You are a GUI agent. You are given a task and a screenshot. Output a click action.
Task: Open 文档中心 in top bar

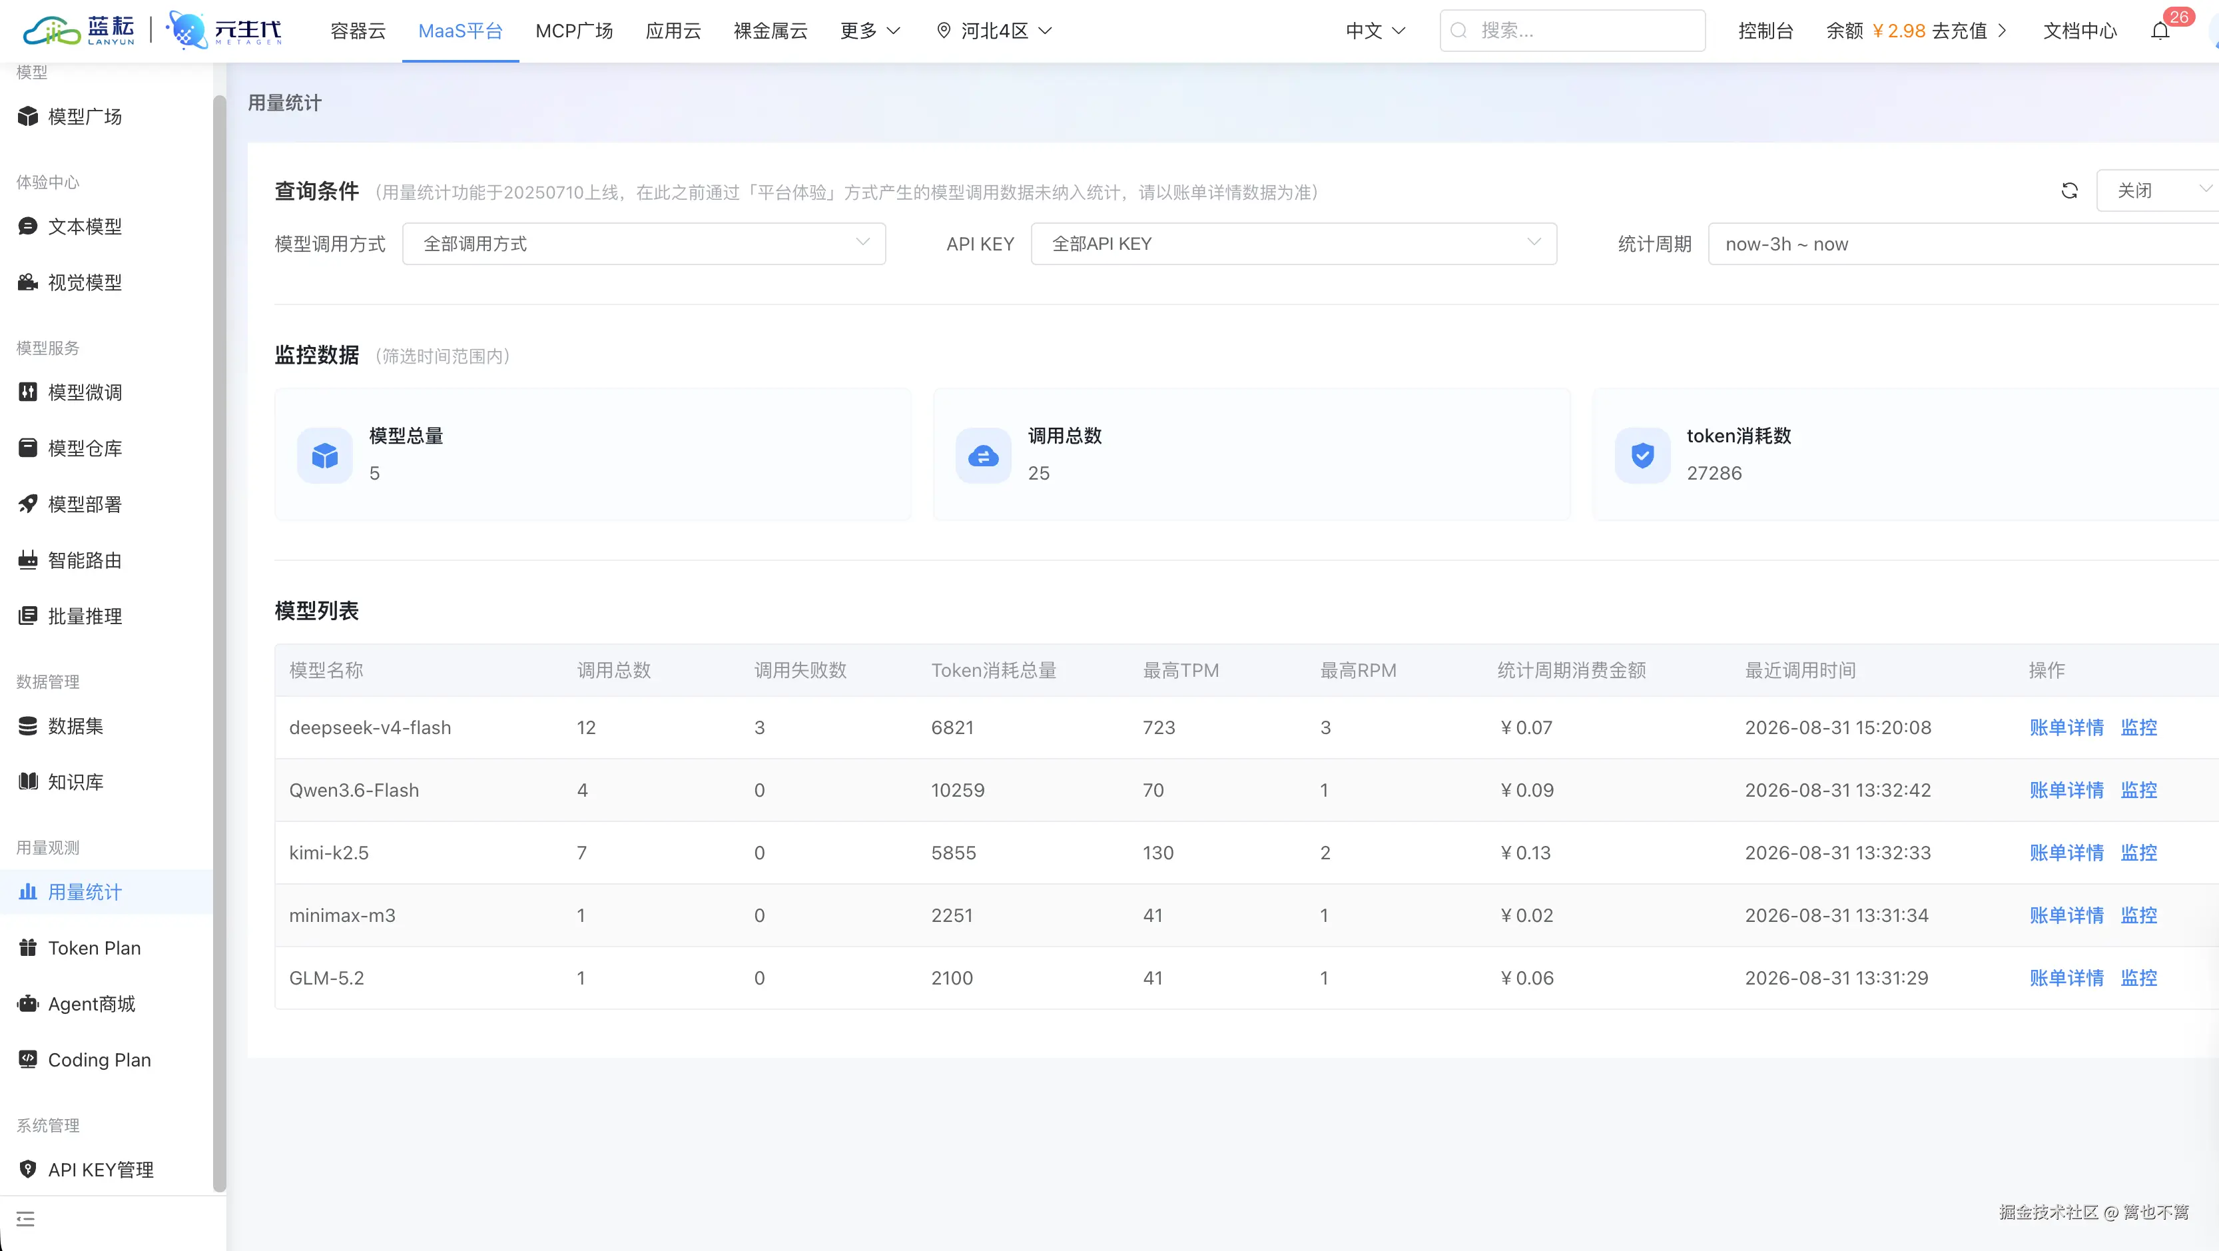[2079, 31]
